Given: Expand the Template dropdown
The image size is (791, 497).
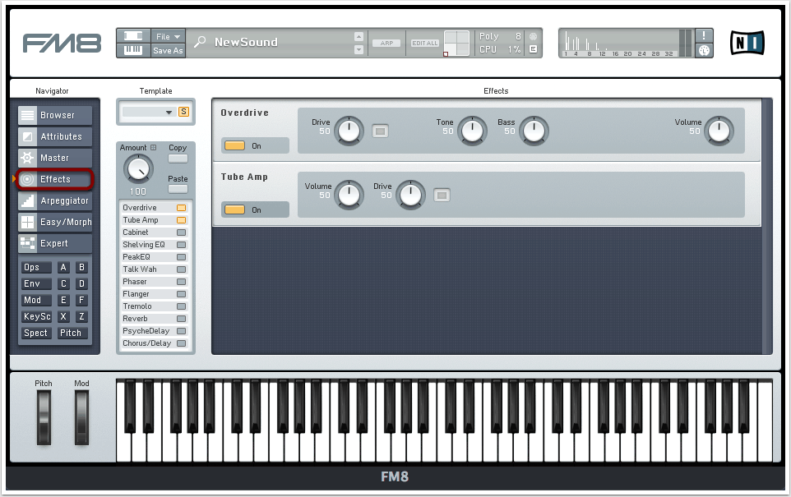Looking at the screenshot, I should click(x=169, y=113).
